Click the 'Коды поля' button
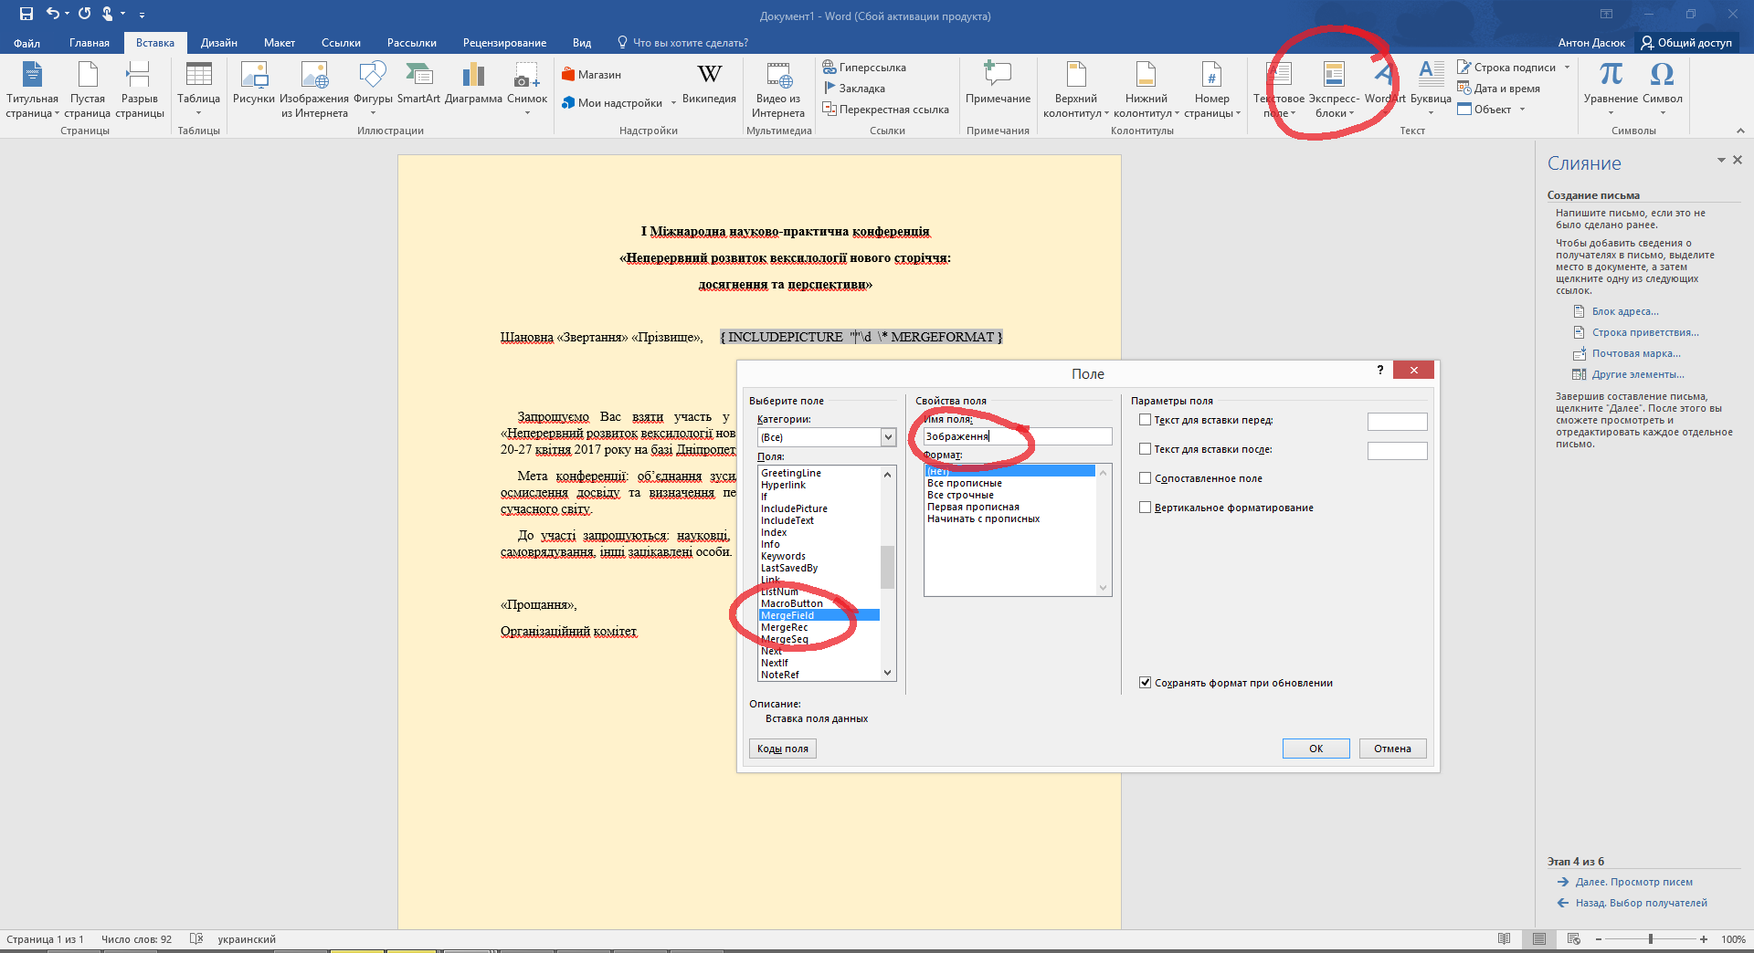 pyautogui.click(x=782, y=749)
